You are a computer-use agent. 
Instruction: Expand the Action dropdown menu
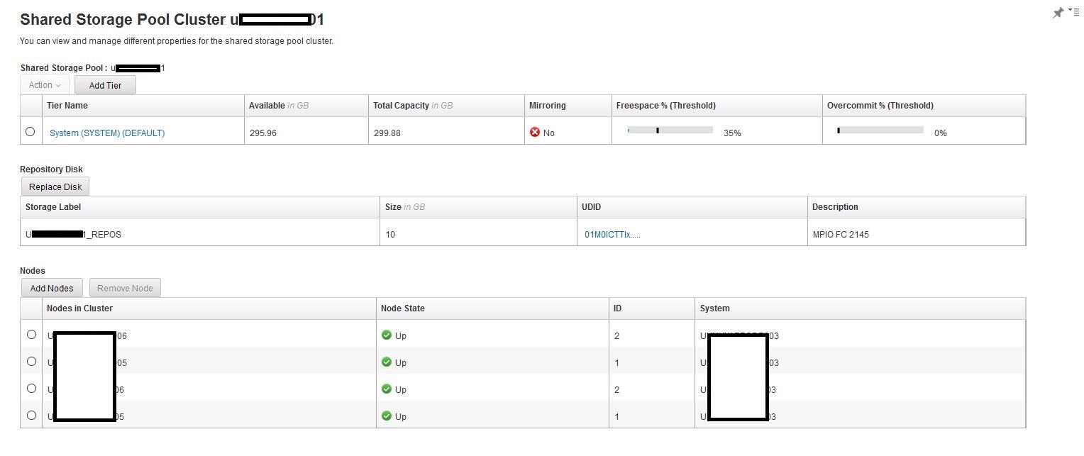(45, 85)
